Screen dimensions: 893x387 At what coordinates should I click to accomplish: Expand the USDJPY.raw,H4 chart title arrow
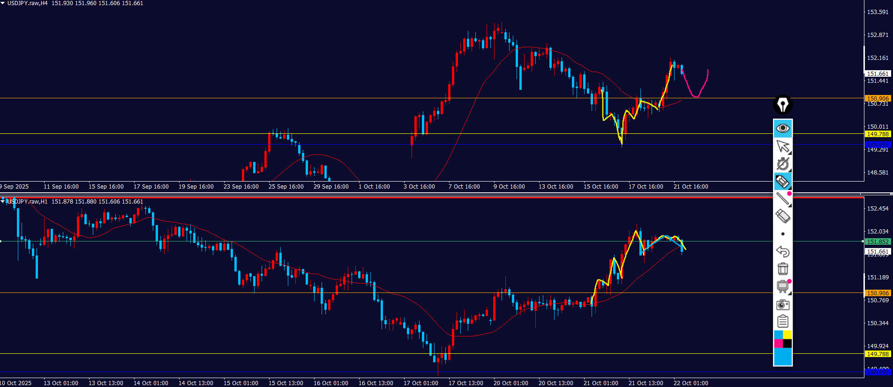[3, 3]
